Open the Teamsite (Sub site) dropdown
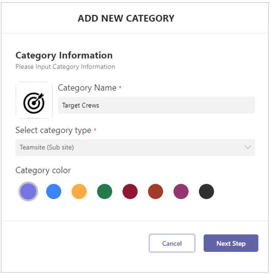This screenshot has width=271, height=274. 135,147
